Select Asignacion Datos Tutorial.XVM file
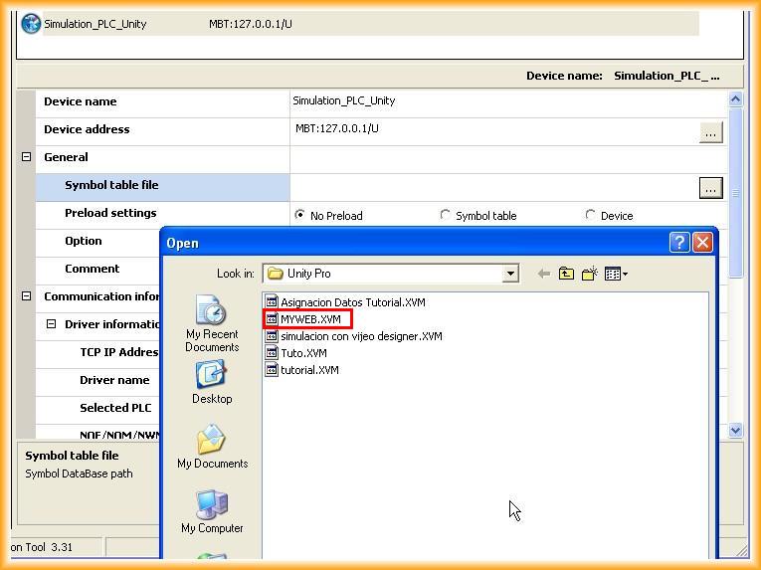 tap(352, 302)
